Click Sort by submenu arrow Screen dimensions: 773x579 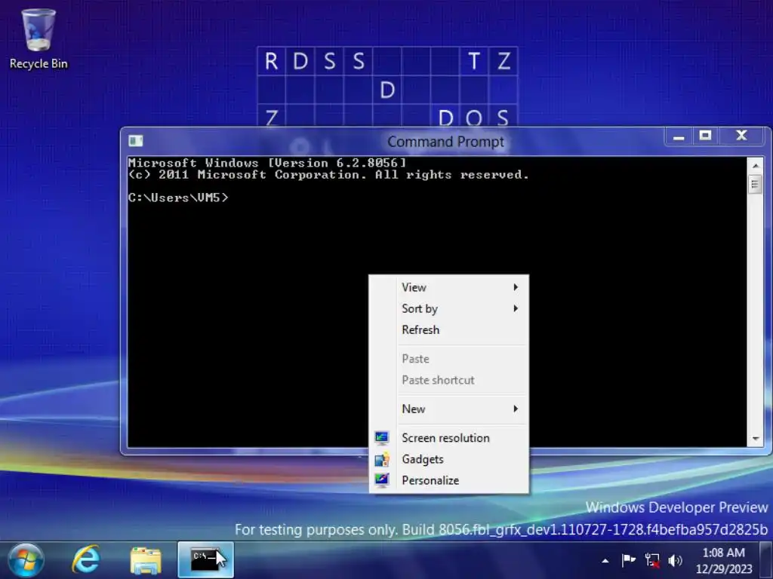pyautogui.click(x=516, y=308)
